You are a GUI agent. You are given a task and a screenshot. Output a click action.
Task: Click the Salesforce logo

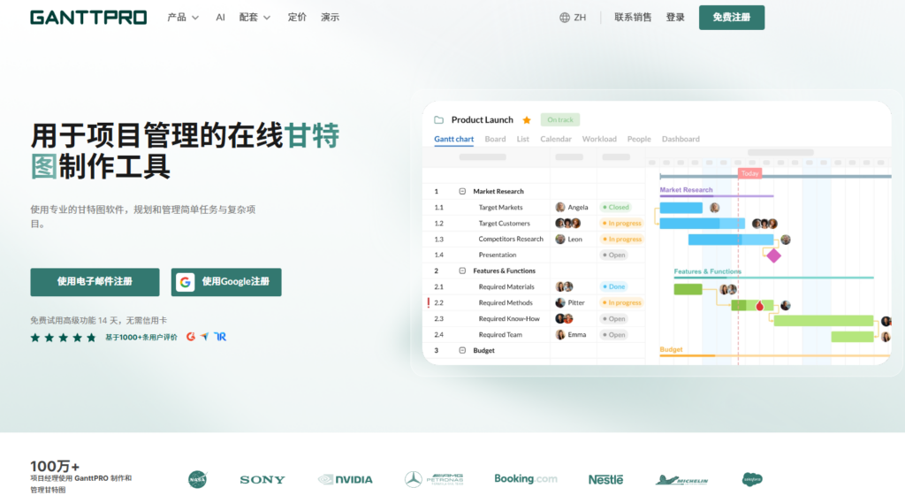pos(752,479)
